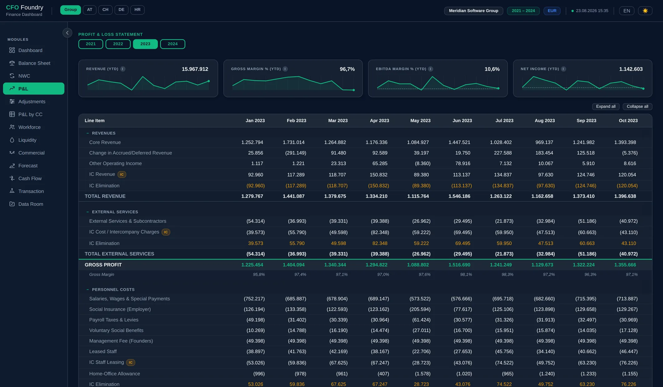Click the NWC cycle icon
Screen dimensions: 663x387
[12, 76]
